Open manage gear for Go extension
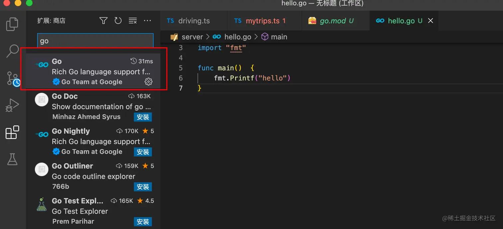The width and height of the screenshot is (503, 229). click(x=148, y=82)
